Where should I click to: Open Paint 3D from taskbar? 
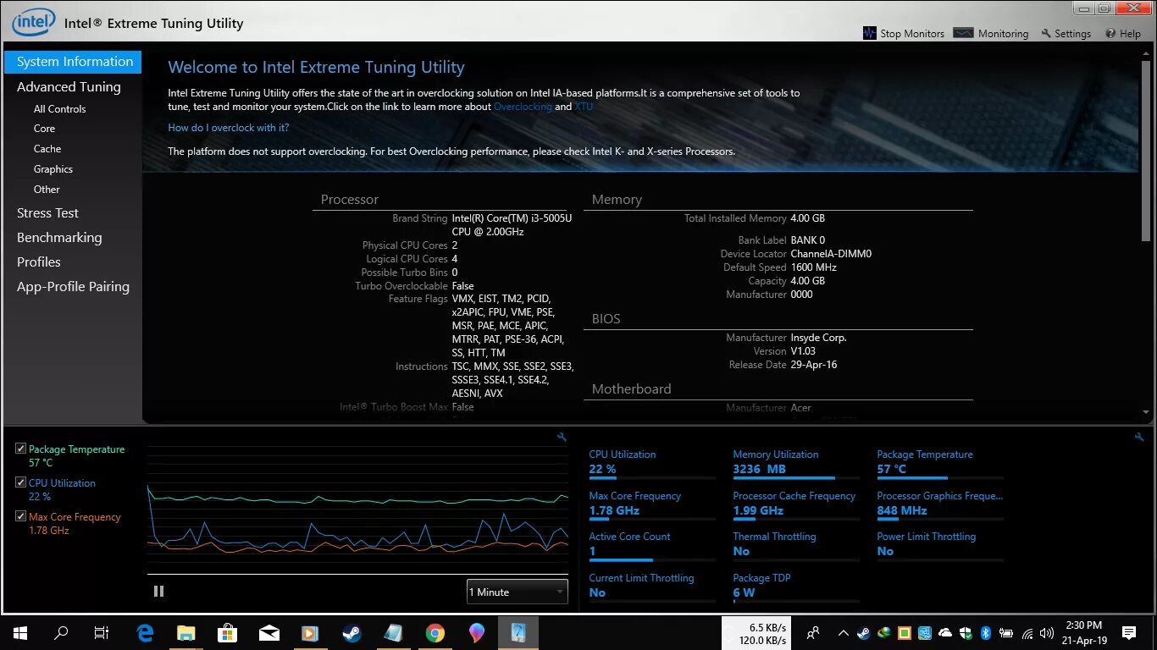pyautogui.click(x=476, y=633)
